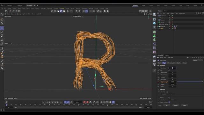Open Edit Render Settings icon in top toolbar
Image resolution: width=204 pixels, height=115 pixels.
coord(147,11)
